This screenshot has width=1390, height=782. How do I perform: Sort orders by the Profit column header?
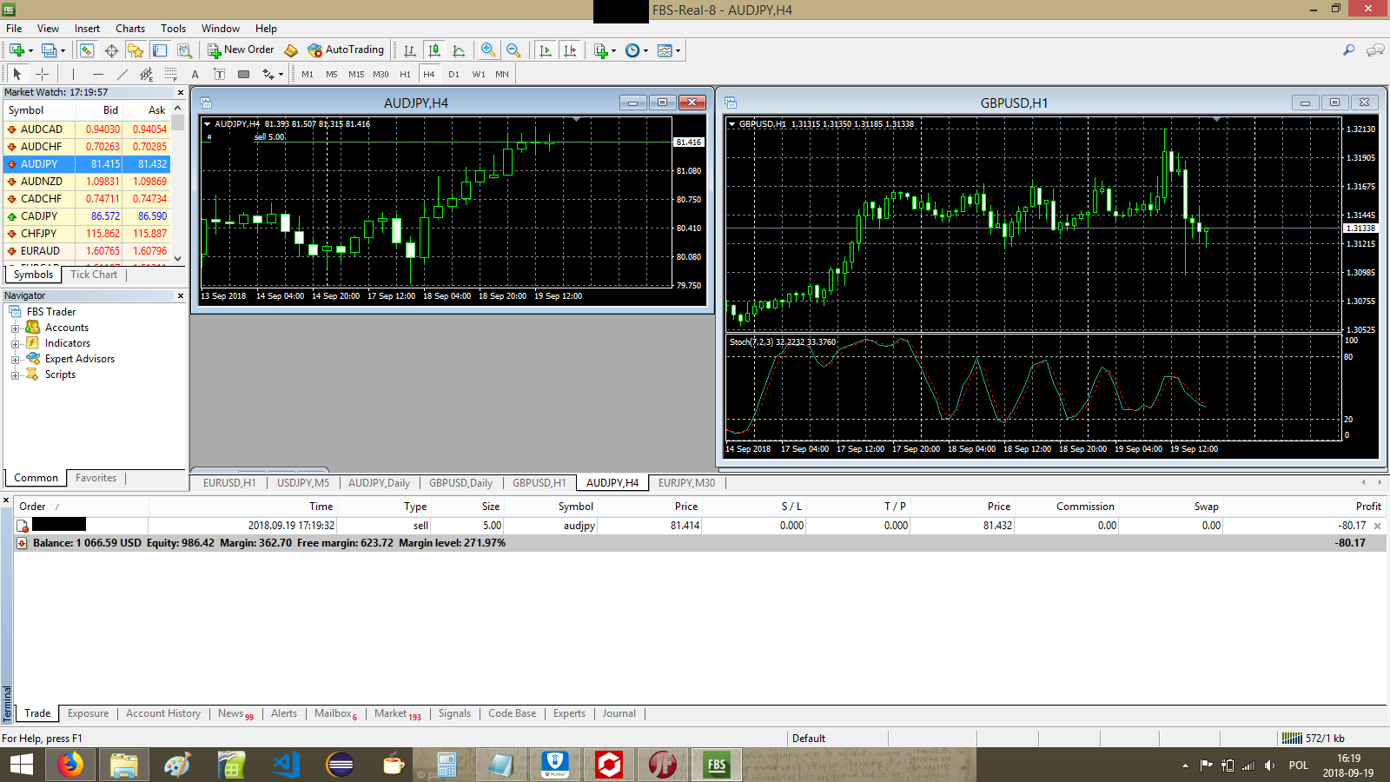click(x=1368, y=507)
